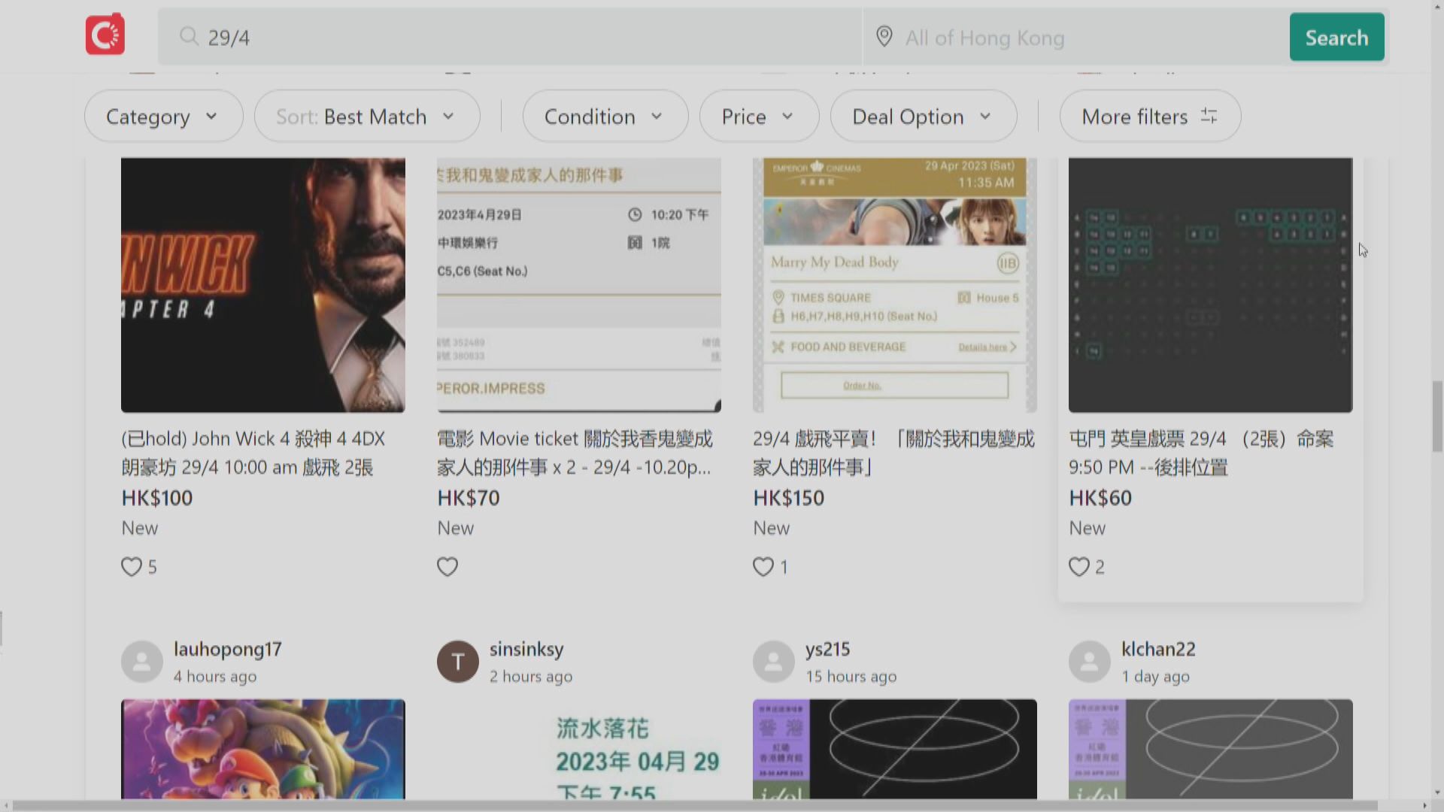
Task: Click sinsinksy's T avatar icon
Action: 457,661
